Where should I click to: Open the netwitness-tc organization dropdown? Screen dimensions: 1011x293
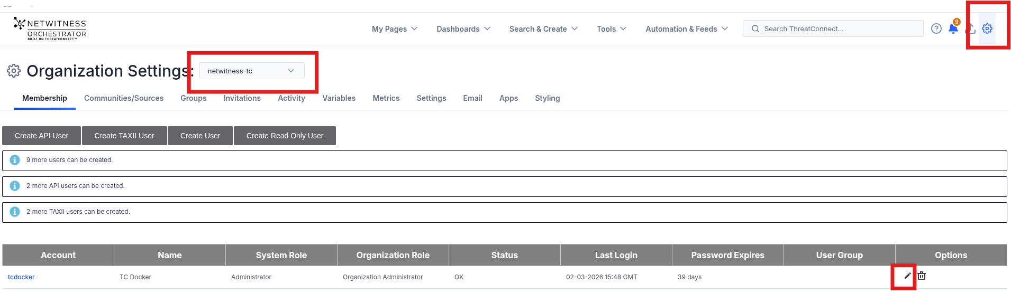252,71
